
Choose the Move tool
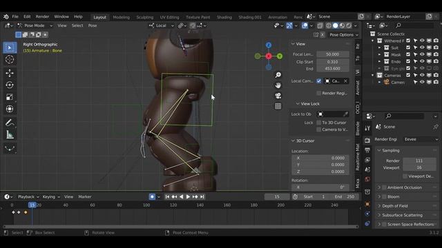[x=10, y=73]
